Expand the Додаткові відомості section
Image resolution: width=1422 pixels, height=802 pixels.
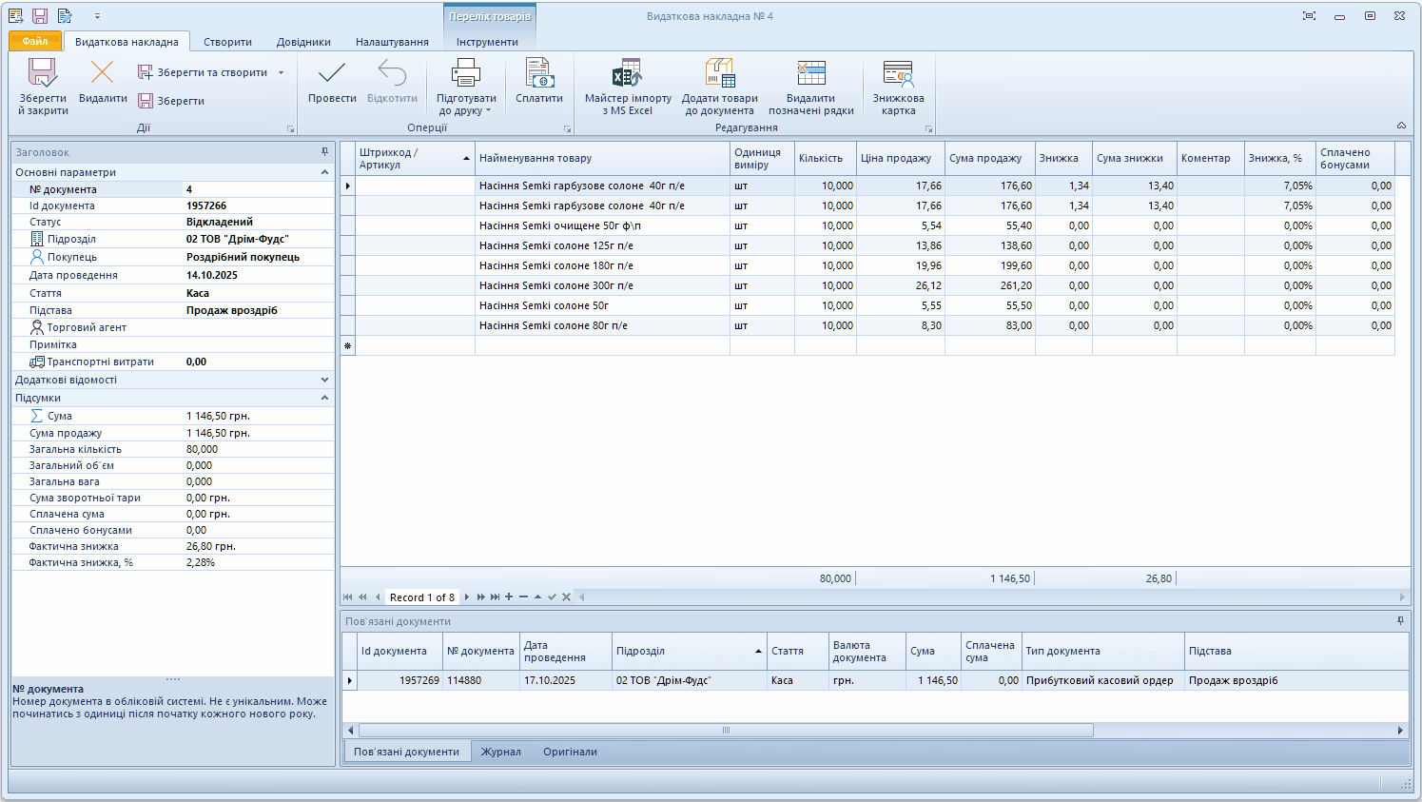[x=324, y=380]
